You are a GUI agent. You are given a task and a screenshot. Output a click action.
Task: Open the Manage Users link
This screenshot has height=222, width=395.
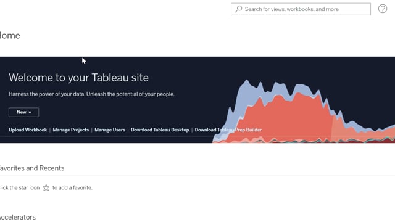tap(110, 130)
